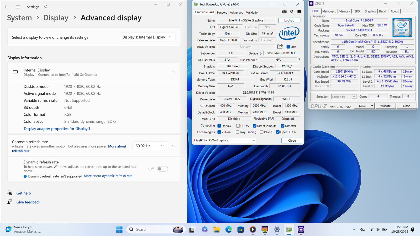Switch to the Sensors tab in GPU-Z

222,12
